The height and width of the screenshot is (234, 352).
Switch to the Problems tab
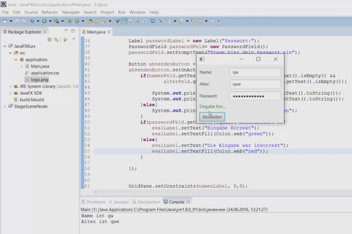click(93, 202)
